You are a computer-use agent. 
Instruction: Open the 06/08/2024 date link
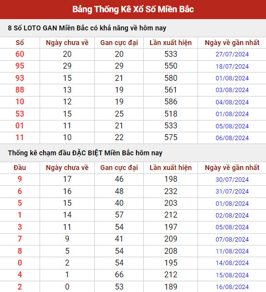tap(232, 138)
